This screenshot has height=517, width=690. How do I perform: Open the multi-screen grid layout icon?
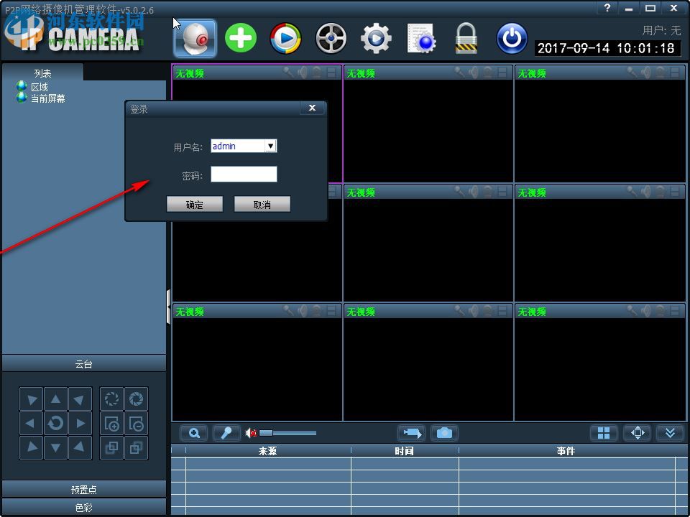click(x=604, y=433)
